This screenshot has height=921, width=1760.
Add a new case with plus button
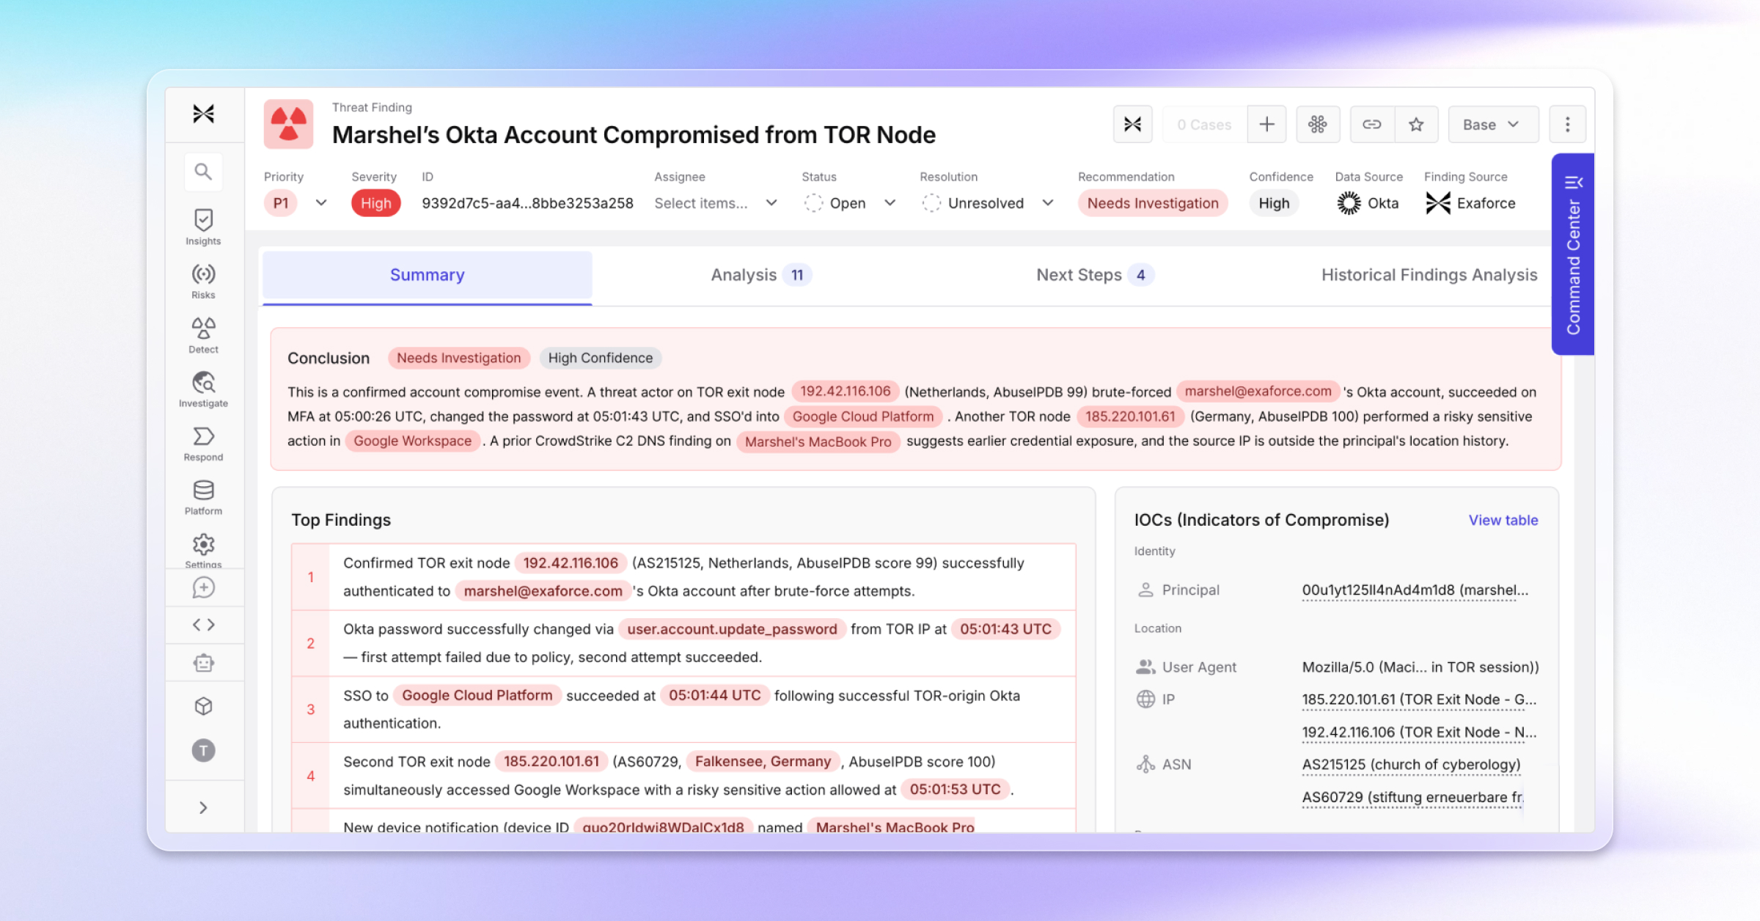1266,125
